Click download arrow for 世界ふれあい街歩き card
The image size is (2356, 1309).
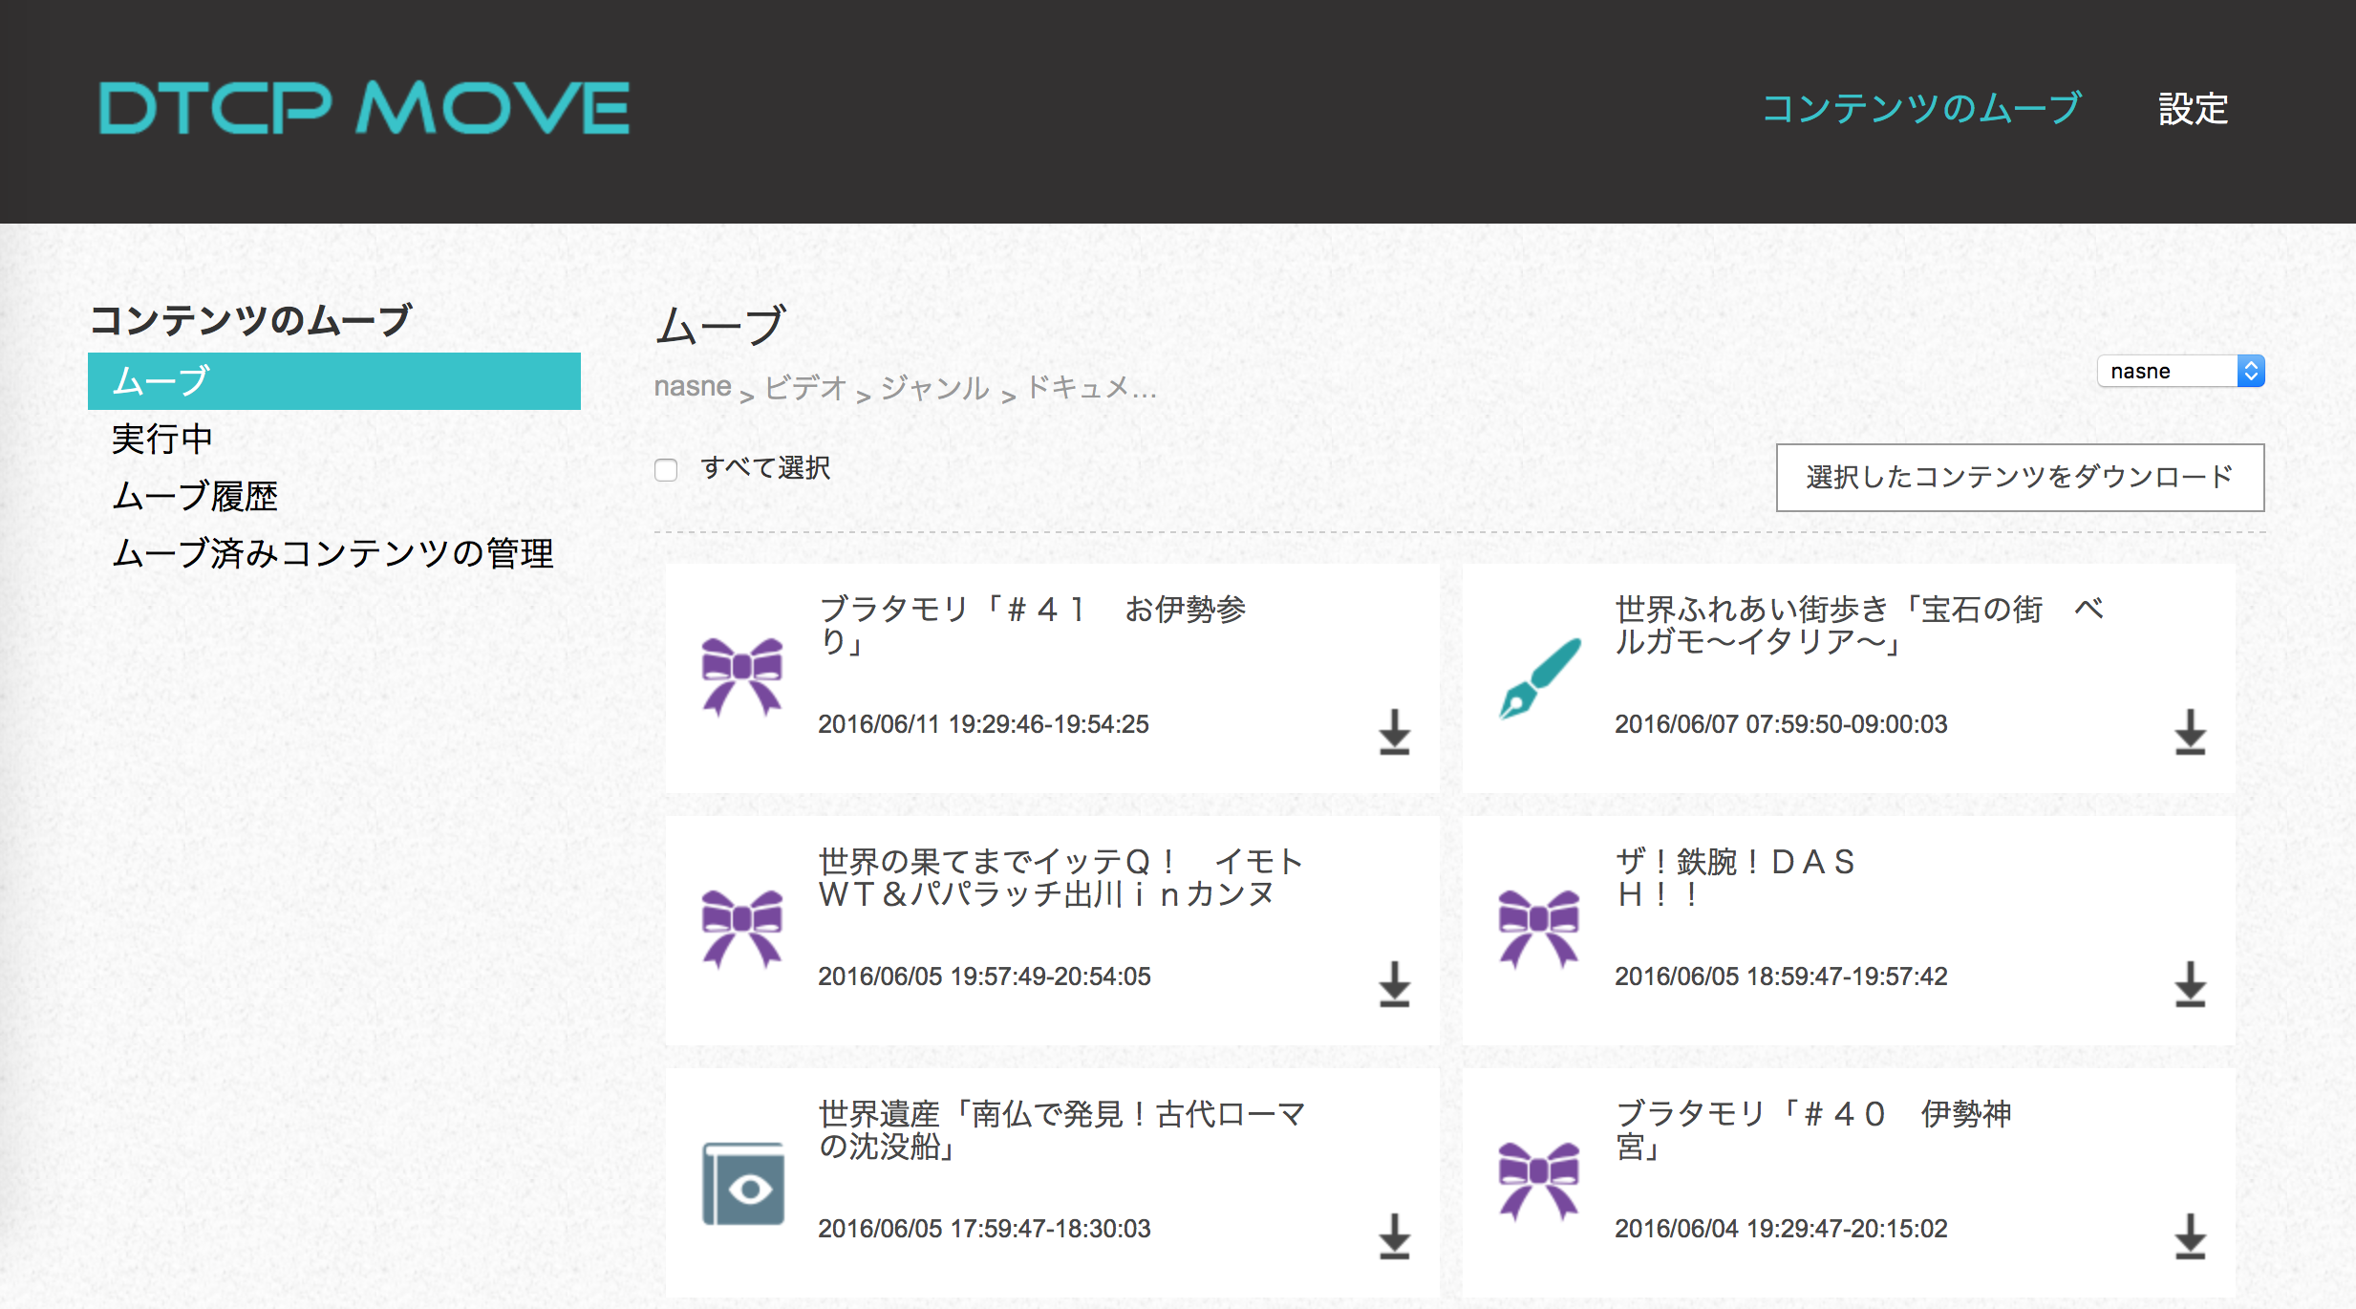tap(2190, 732)
